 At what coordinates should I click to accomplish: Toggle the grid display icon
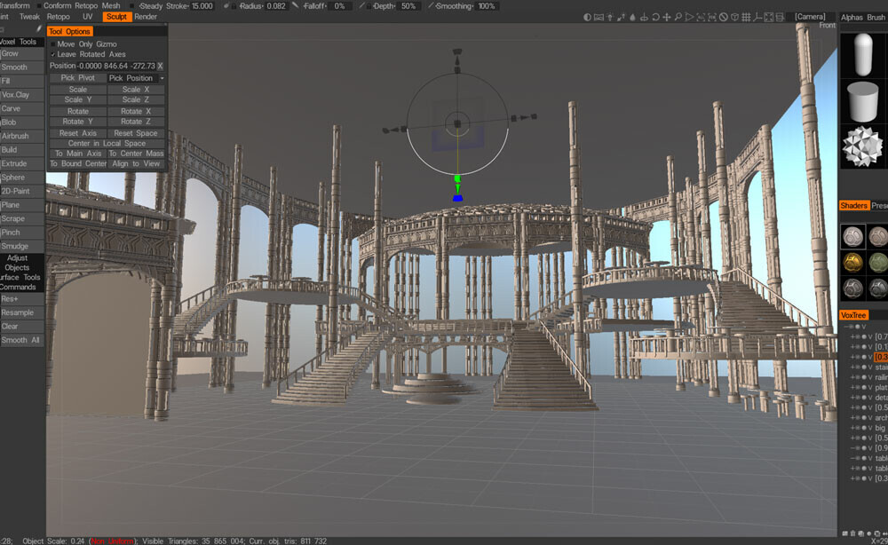point(747,18)
